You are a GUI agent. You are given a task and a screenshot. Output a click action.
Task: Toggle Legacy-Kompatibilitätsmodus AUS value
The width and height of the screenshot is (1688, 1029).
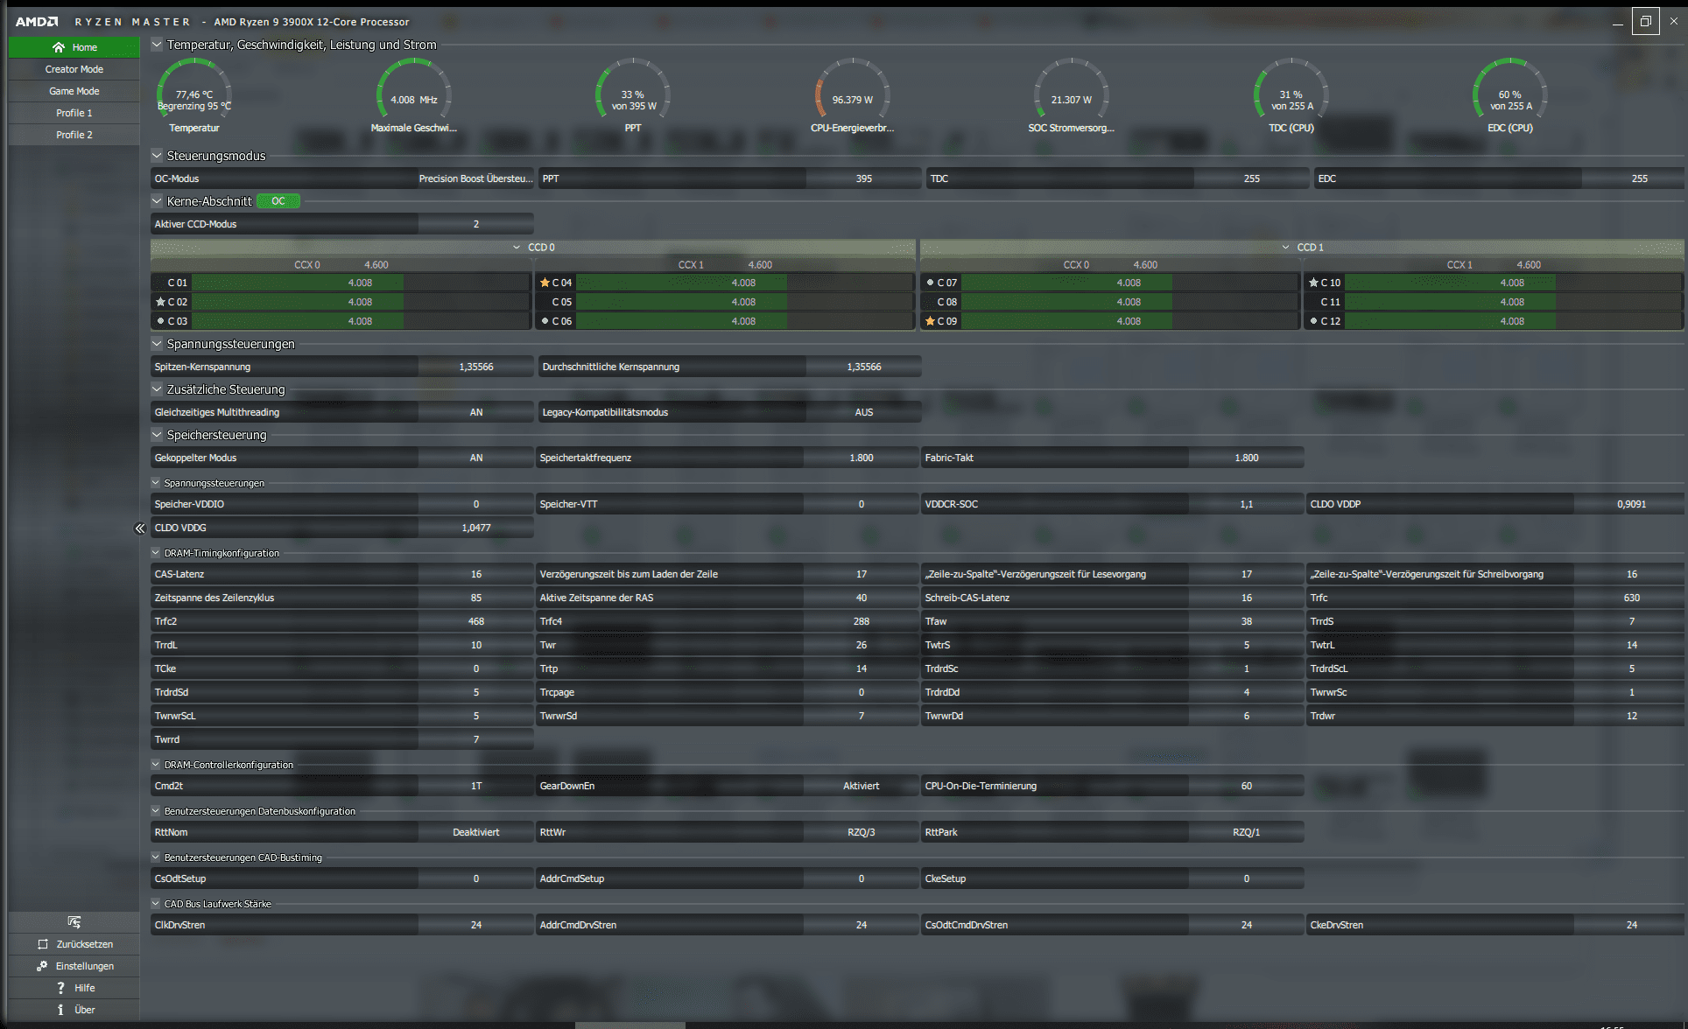[x=863, y=412]
